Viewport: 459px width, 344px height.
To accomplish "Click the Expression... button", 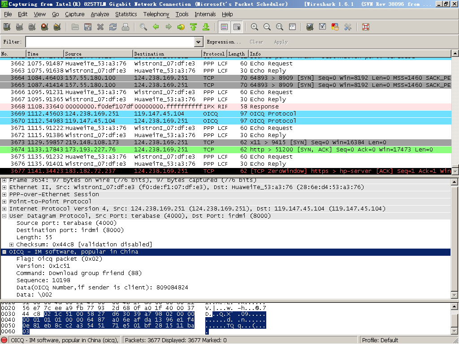I will click(224, 42).
